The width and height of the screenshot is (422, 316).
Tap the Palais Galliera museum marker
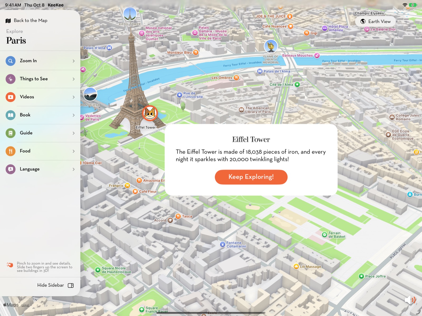click(195, 33)
